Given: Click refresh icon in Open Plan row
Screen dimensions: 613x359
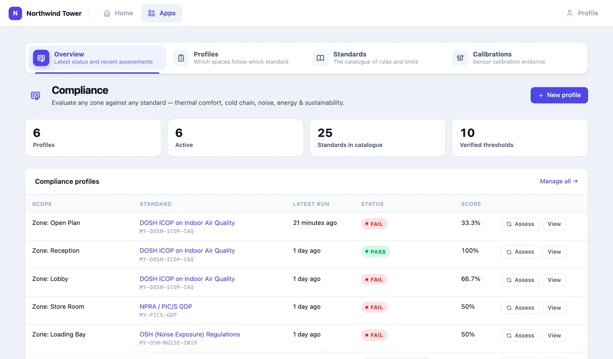Looking at the screenshot, I should click(509, 224).
